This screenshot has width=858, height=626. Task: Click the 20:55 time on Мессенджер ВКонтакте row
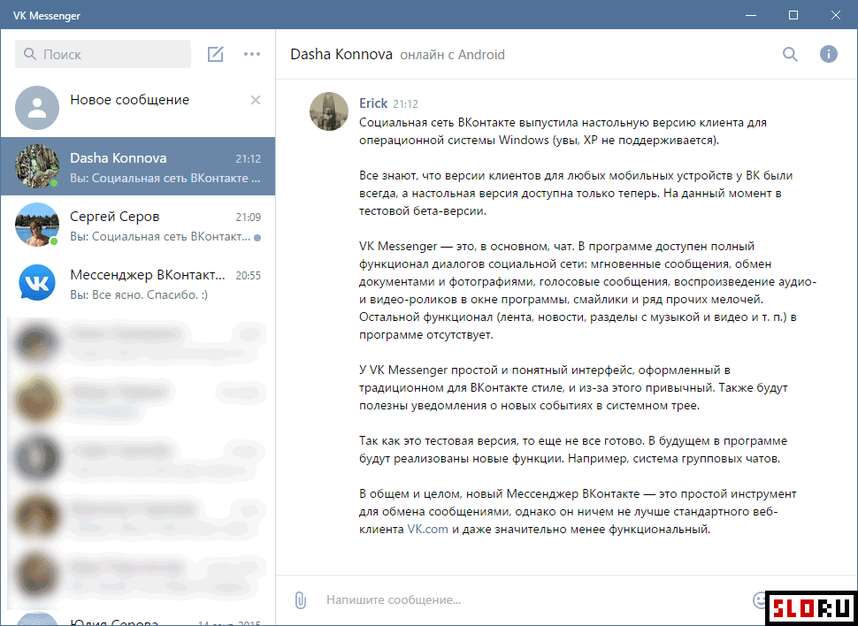(x=249, y=276)
